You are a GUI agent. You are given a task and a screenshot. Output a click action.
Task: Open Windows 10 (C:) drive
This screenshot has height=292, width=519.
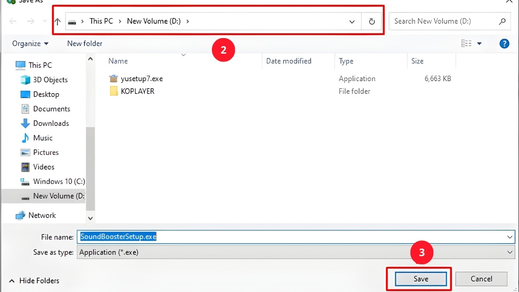click(x=59, y=181)
